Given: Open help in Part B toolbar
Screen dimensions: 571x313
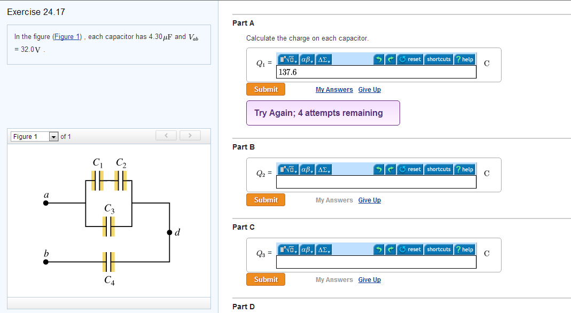Looking at the screenshot, I should [x=464, y=169].
